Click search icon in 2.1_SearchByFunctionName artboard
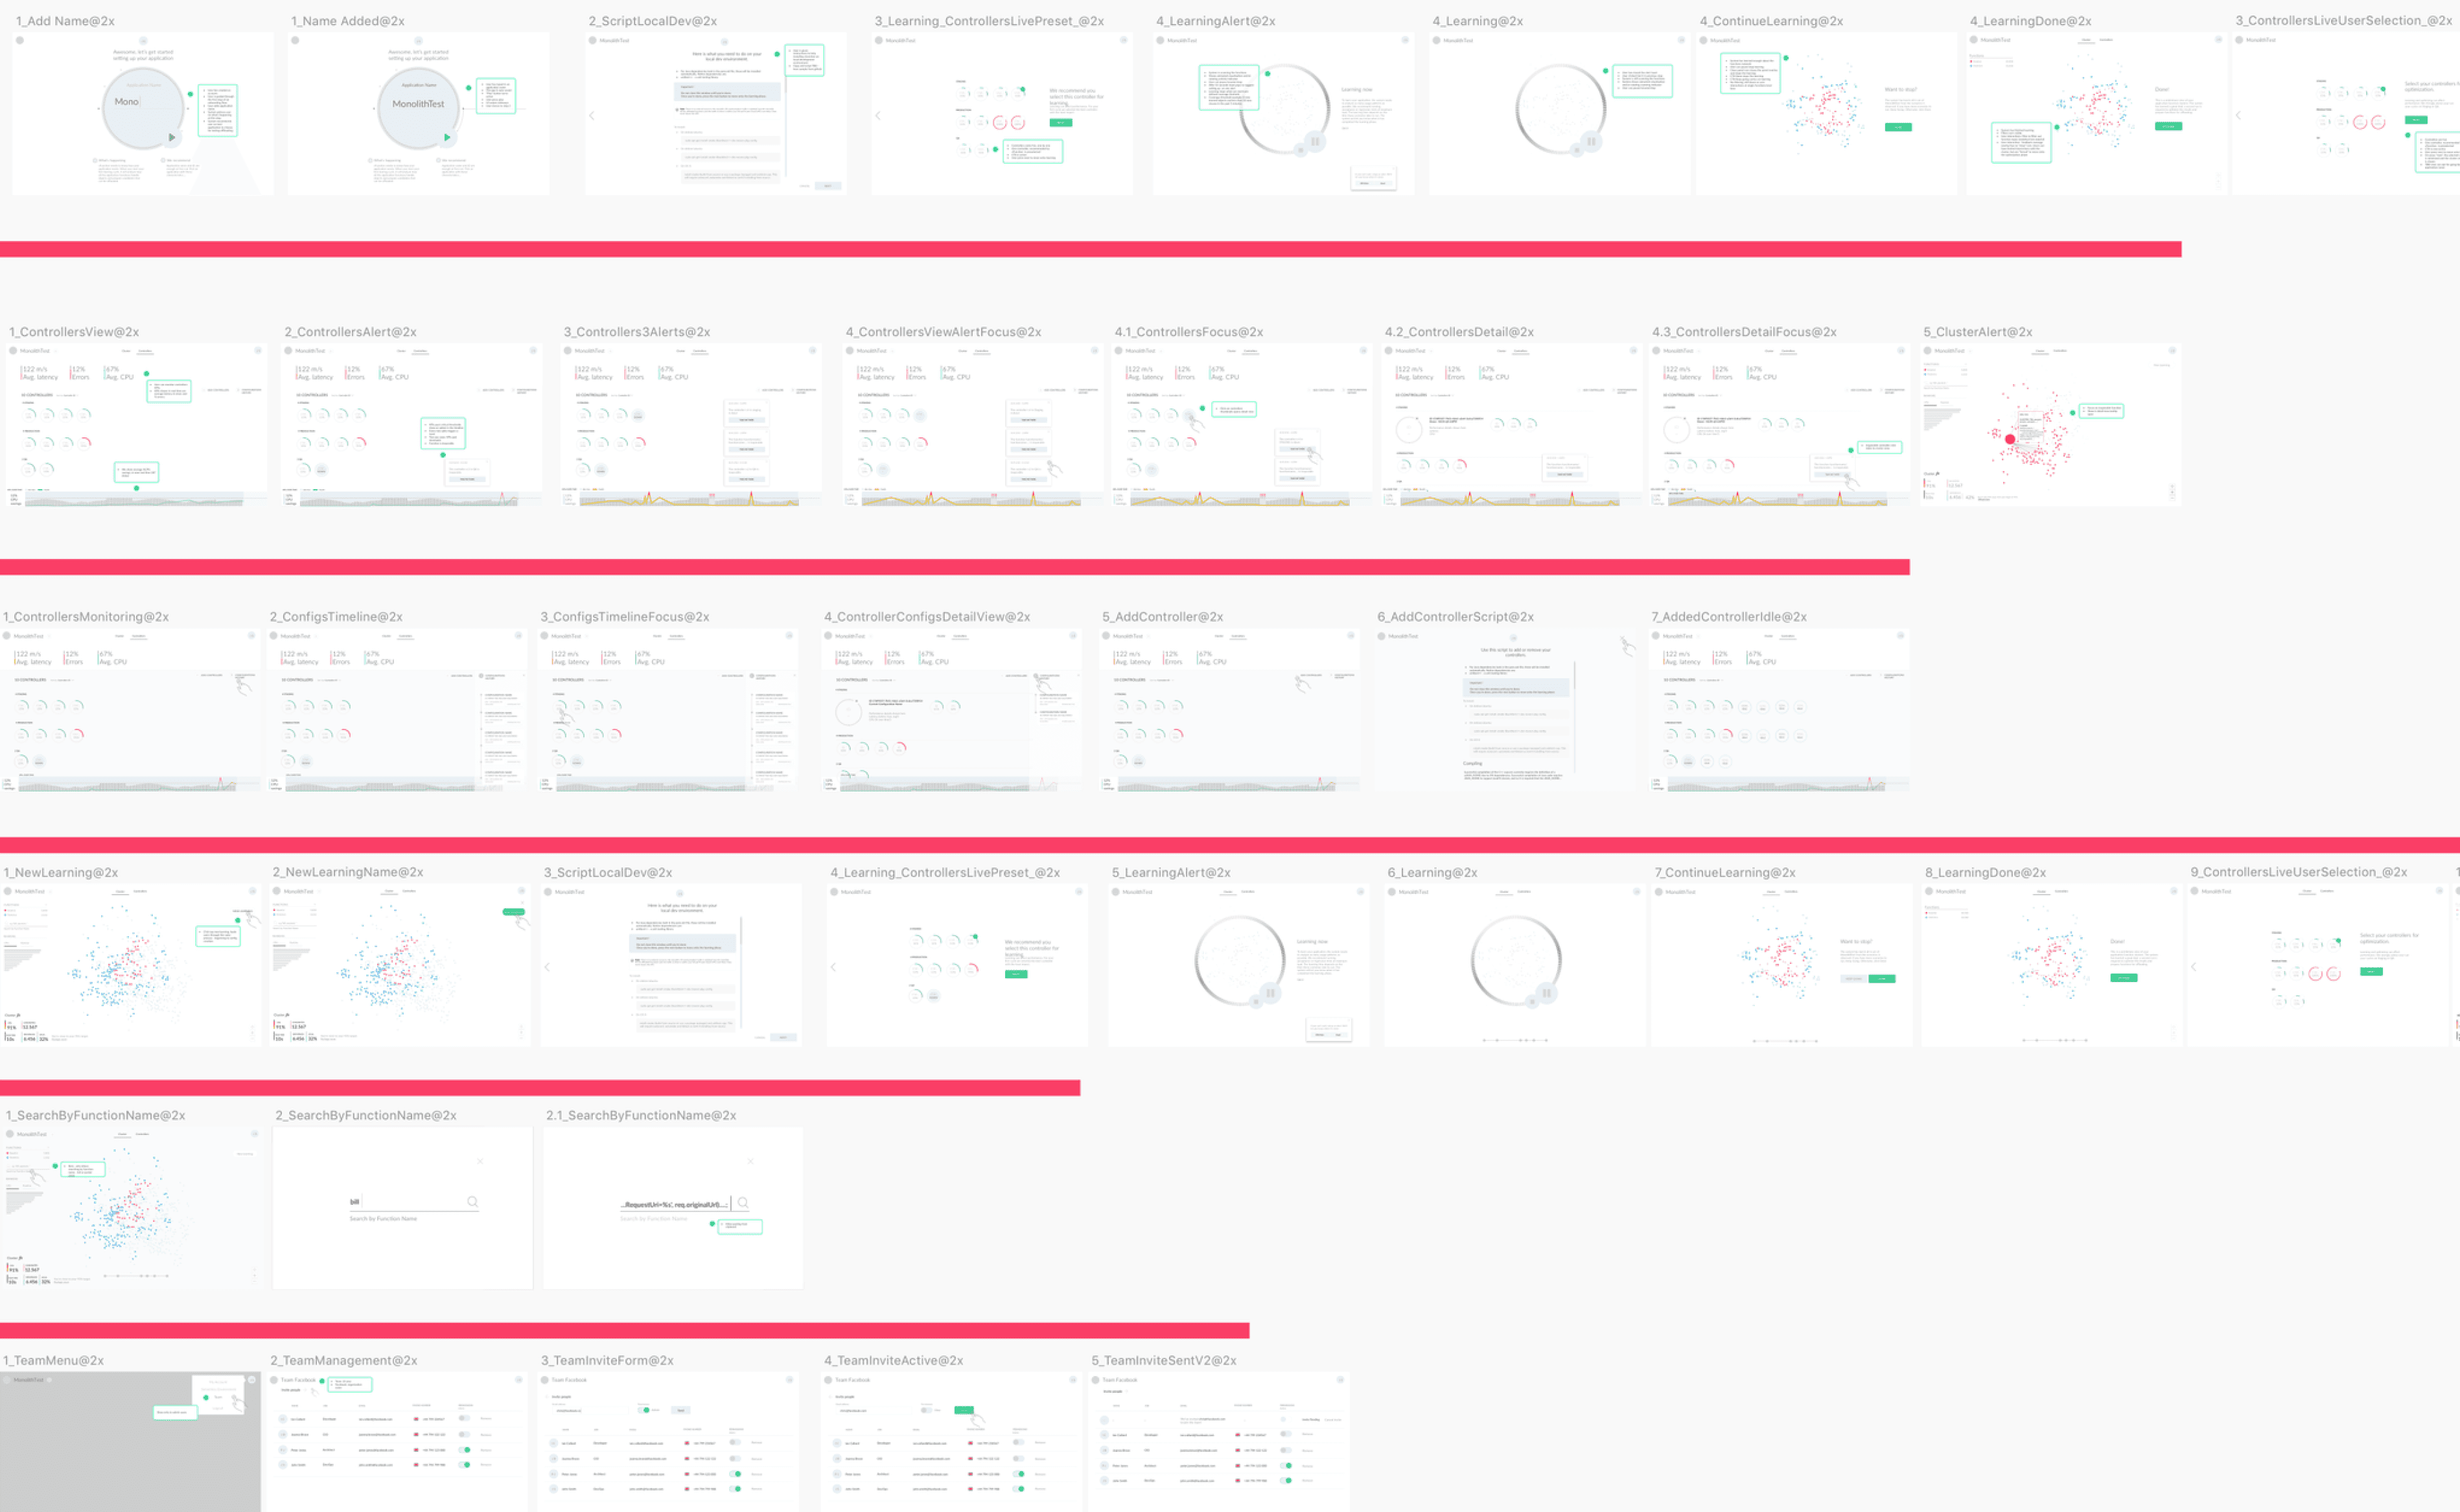 (x=743, y=1203)
